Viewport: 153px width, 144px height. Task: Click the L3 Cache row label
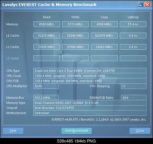13,58
